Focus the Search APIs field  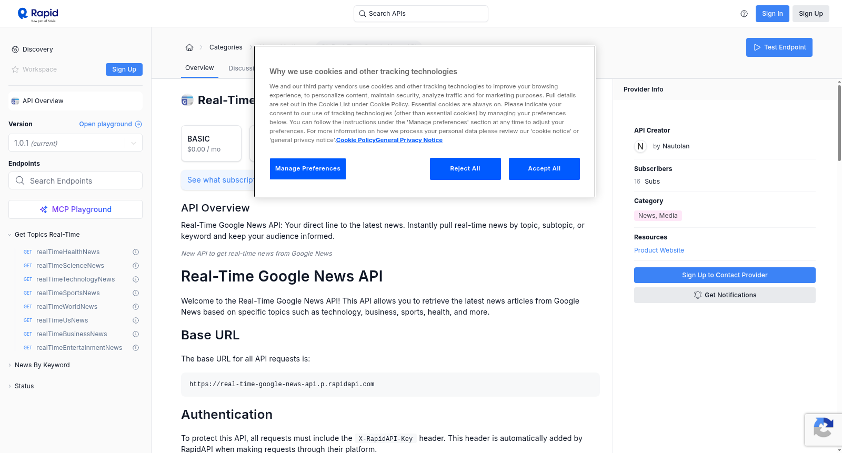point(421,14)
